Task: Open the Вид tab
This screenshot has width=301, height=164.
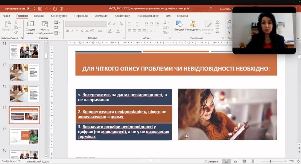Action: pos(168,16)
